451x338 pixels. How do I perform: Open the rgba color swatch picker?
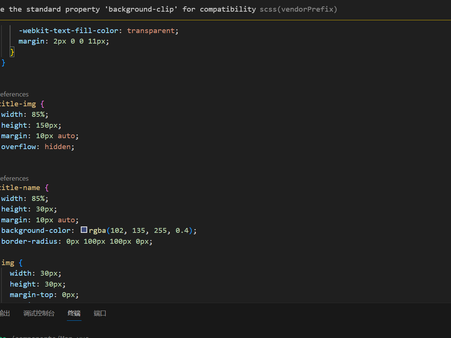point(84,230)
